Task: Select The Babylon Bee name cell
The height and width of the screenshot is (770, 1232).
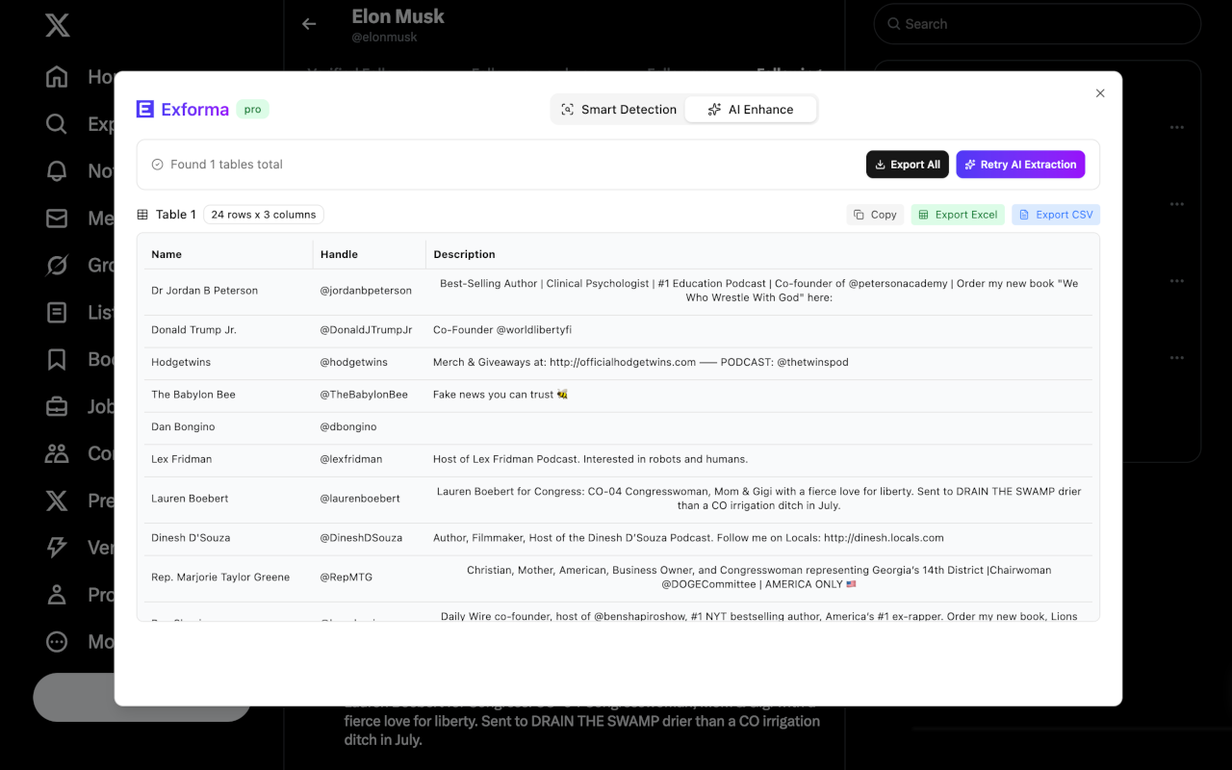Action: tap(228, 395)
